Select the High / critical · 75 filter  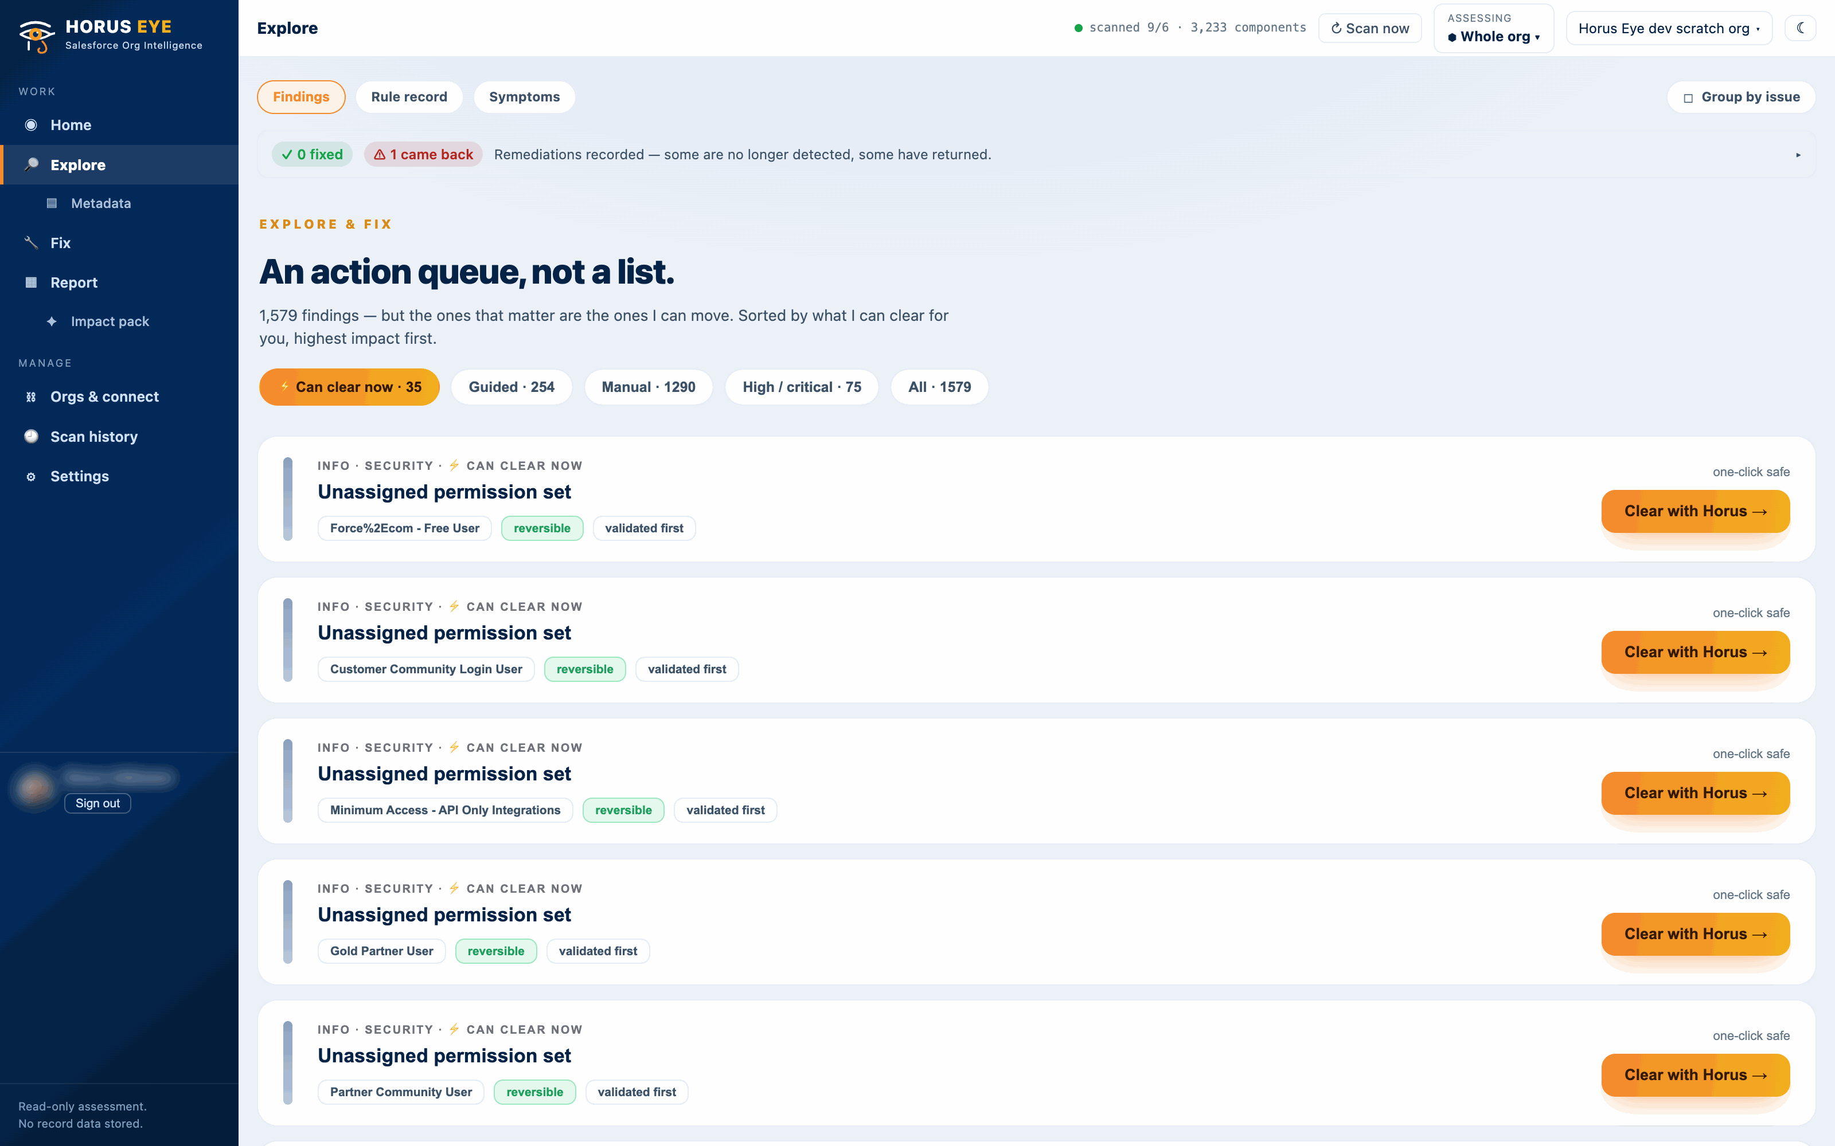pyautogui.click(x=802, y=387)
